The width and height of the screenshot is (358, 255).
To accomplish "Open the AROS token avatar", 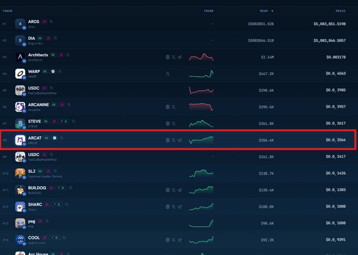I will pyautogui.click(x=20, y=24).
